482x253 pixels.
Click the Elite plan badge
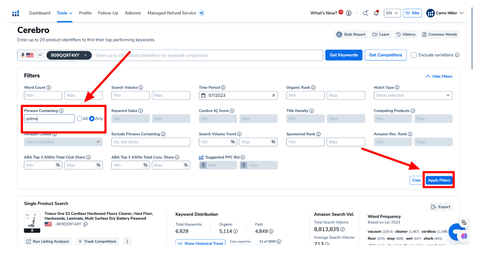tap(412, 13)
